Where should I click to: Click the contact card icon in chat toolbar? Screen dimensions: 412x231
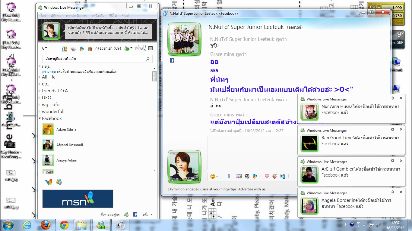[x=283, y=176]
